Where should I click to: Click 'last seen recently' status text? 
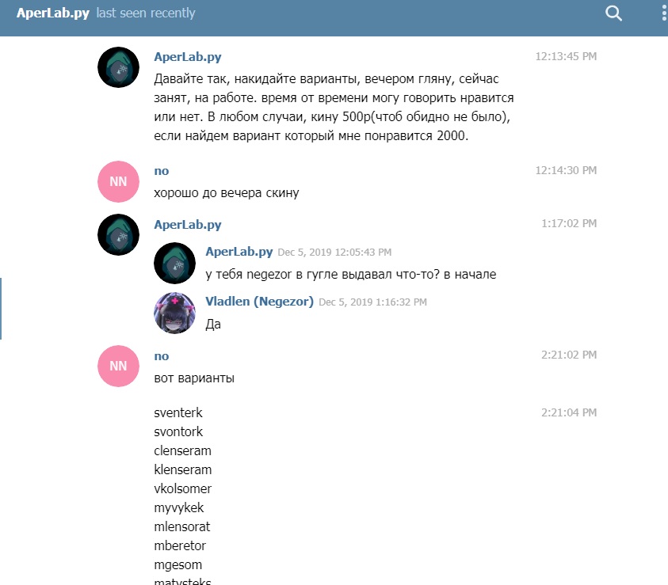tap(146, 13)
